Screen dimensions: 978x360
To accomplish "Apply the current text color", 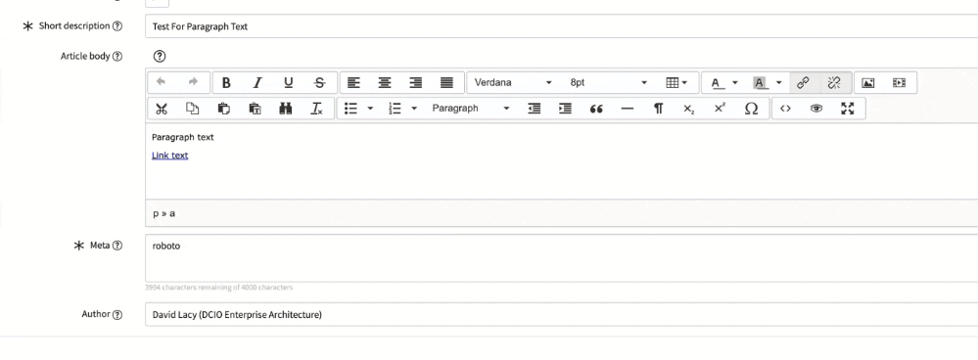I will [x=716, y=82].
